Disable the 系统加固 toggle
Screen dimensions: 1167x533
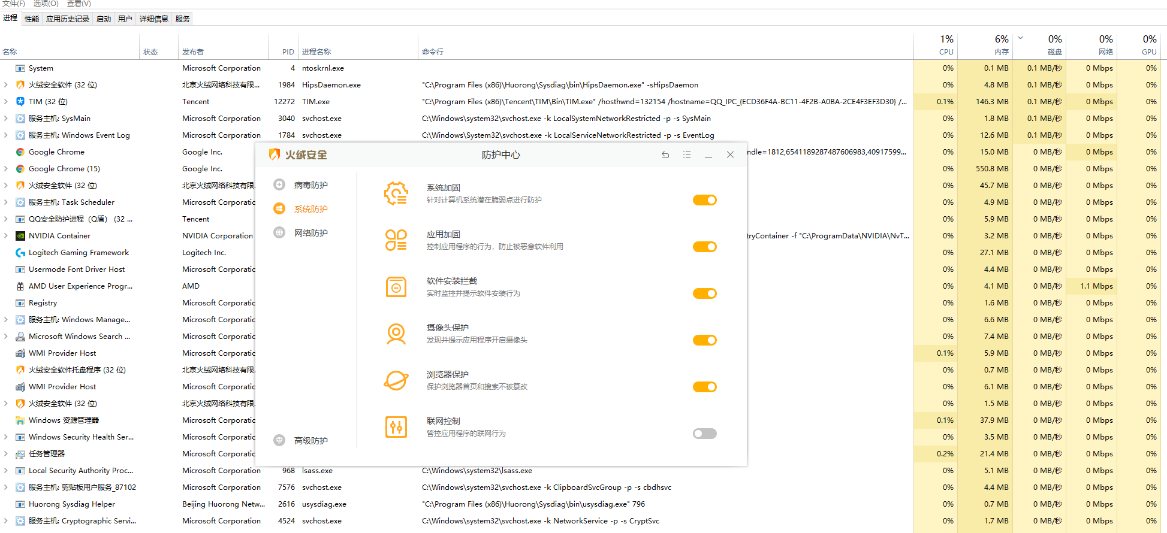pos(705,200)
